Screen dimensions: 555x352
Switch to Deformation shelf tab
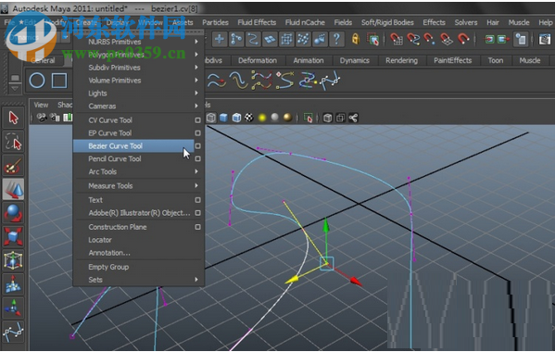tap(258, 60)
